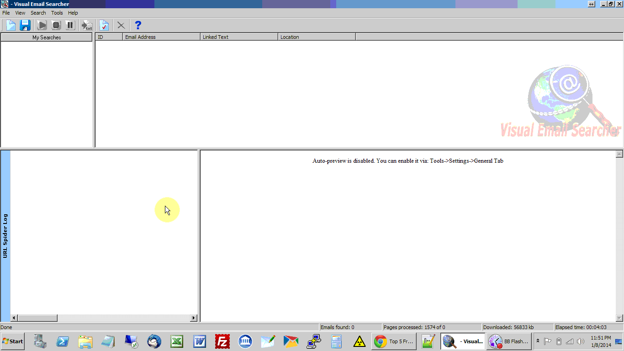Sort results by the ID column
Image resolution: width=624 pixels, height=351 pixels.
[109, 37]
